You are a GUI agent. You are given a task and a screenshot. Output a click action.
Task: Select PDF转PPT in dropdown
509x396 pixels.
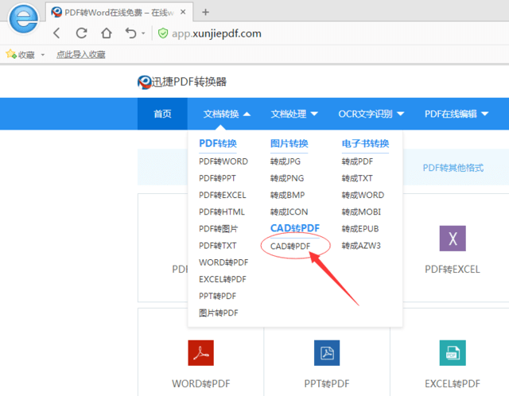(217, 178)
